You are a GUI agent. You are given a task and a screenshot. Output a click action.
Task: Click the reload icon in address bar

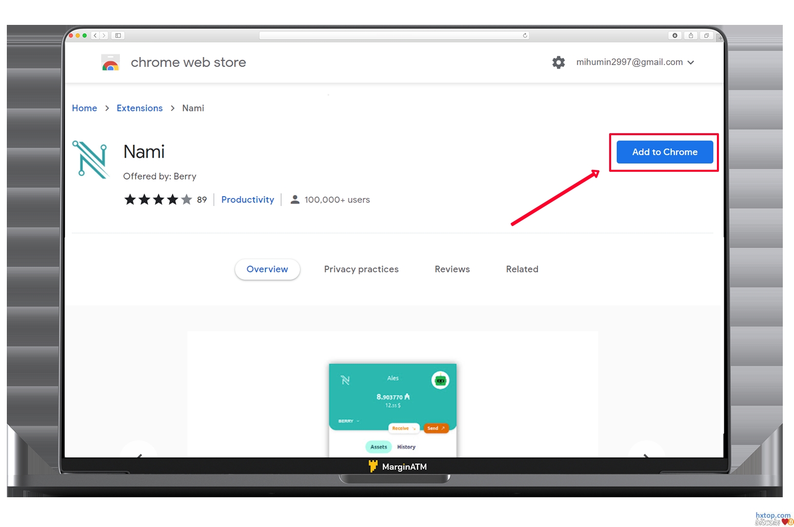coord(525,36)
